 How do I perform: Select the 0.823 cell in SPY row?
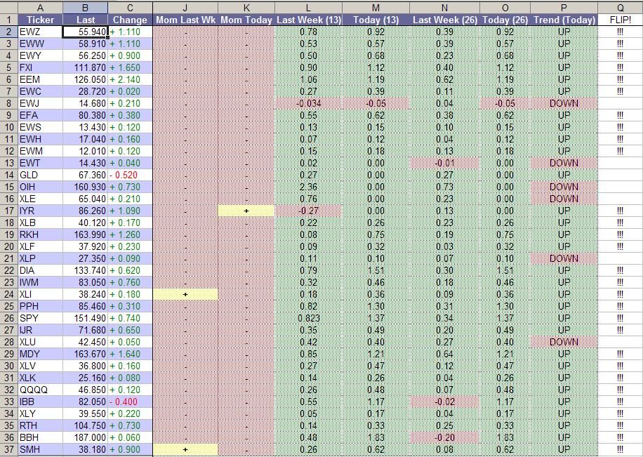[x=308, y=318]
